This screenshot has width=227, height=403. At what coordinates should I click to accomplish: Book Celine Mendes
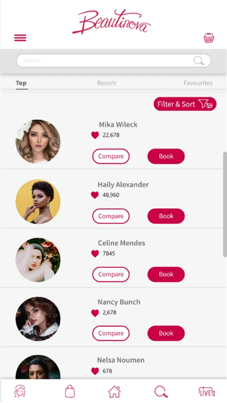[x=166, y=274]
